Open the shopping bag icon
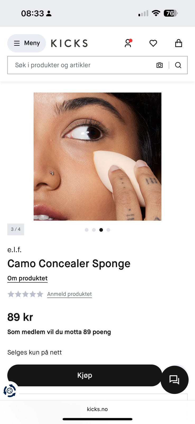 coord(179,43)
